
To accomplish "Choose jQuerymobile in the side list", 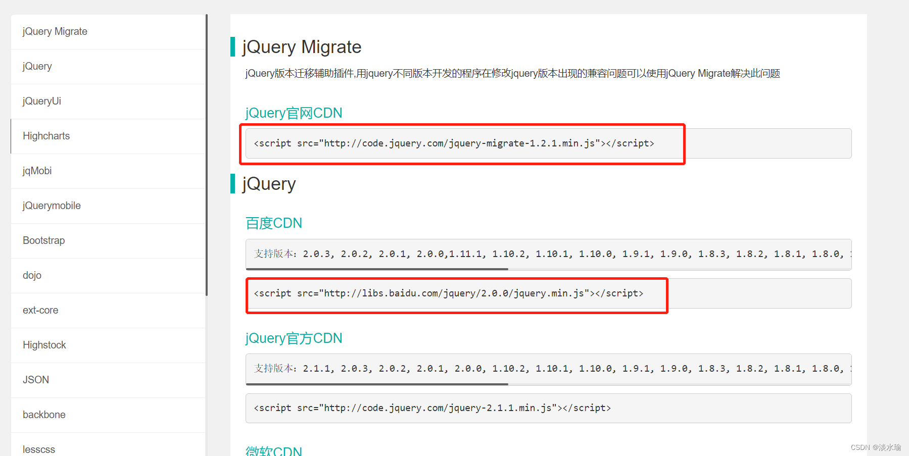I will click(108, 206).
